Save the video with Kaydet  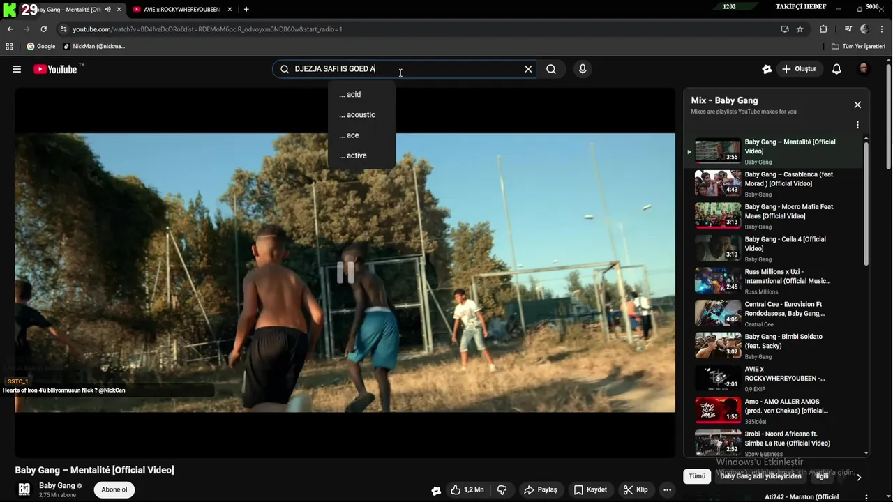click(x=590, y=489)
